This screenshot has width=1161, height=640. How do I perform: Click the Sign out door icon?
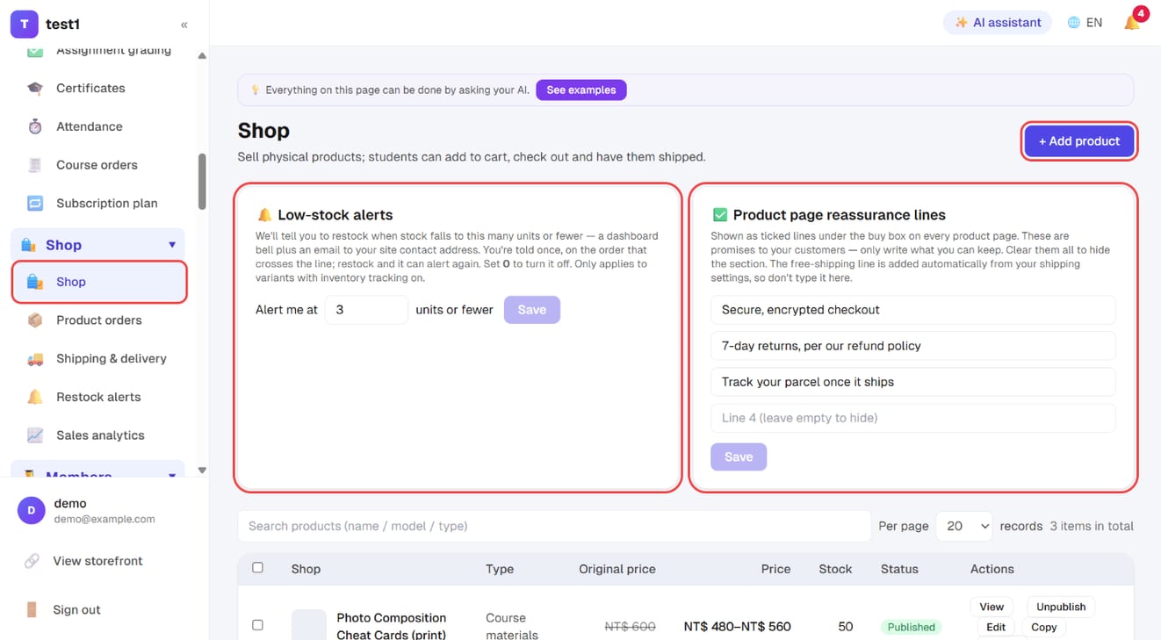[x=32, y=610]
